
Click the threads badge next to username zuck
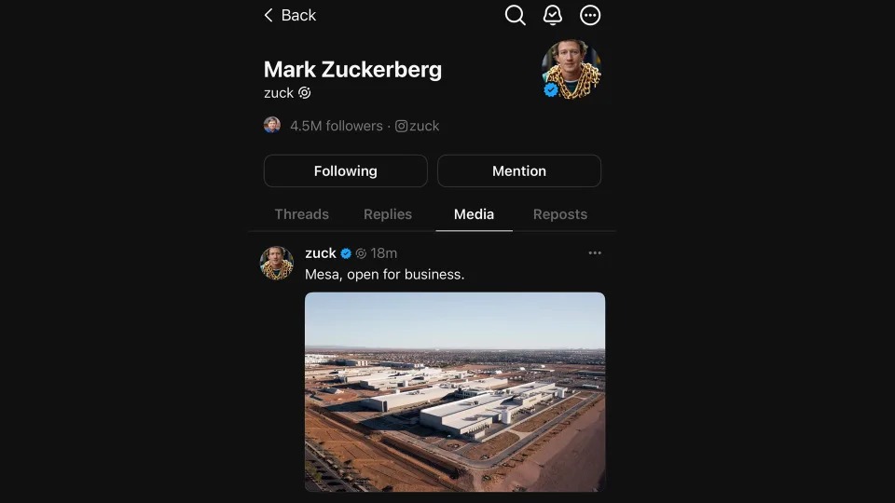pos(305,93)
